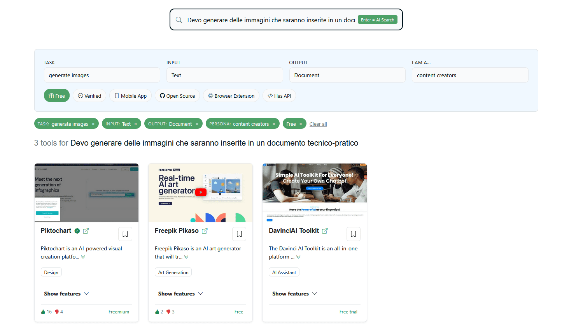Remove the Free filter chip
Viewport: 562px width, 329px height.
(301, 124)
